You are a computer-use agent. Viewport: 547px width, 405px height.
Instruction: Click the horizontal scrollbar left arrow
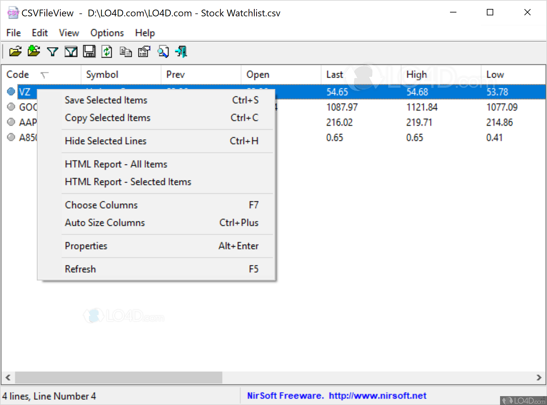point(8,377)
